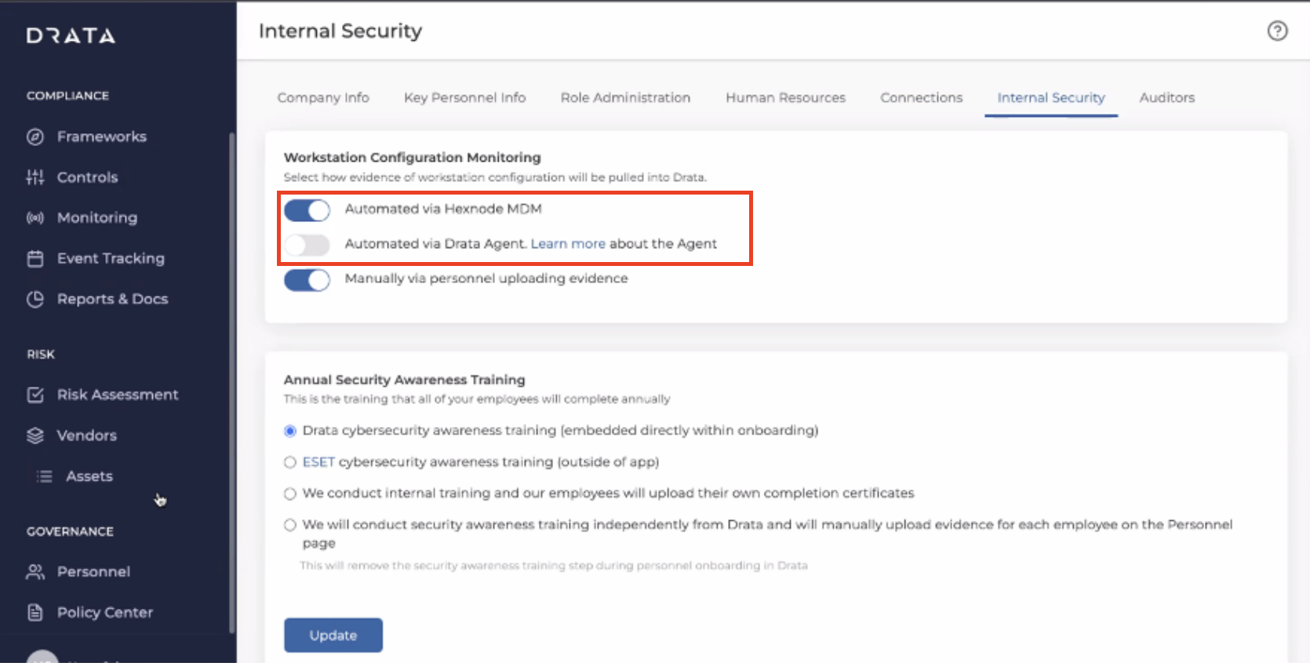Select internal training with certificates radio
The height and width of the screenshot is (670, 1310).
pyautogui.click(x=290, y=493)
